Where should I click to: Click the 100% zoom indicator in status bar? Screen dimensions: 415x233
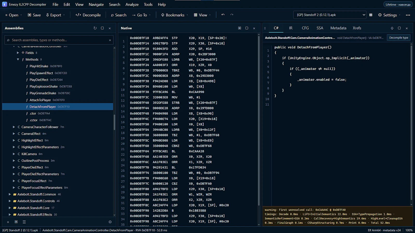click(x=409, y=230)
